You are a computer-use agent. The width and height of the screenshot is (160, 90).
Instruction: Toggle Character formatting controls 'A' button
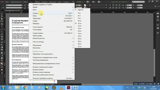pyautogui.click(x=3, y=5)
